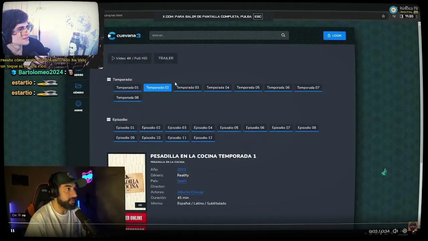Open Temporada 05
Image resolution: width=428 pixels, height=241 pixels.
point(248,87)
